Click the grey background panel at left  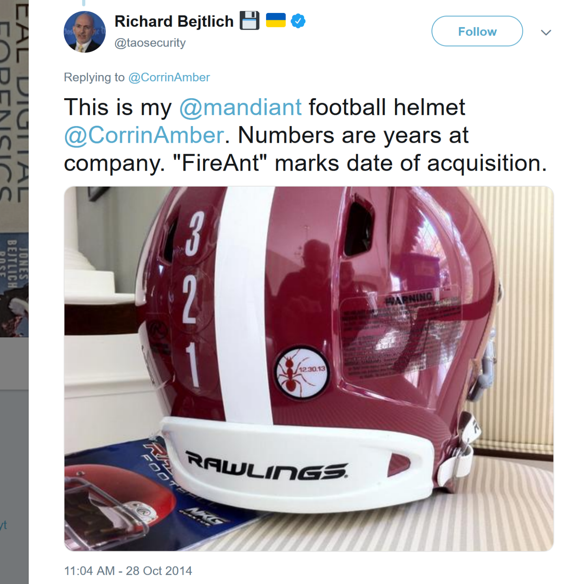(14, 487)
